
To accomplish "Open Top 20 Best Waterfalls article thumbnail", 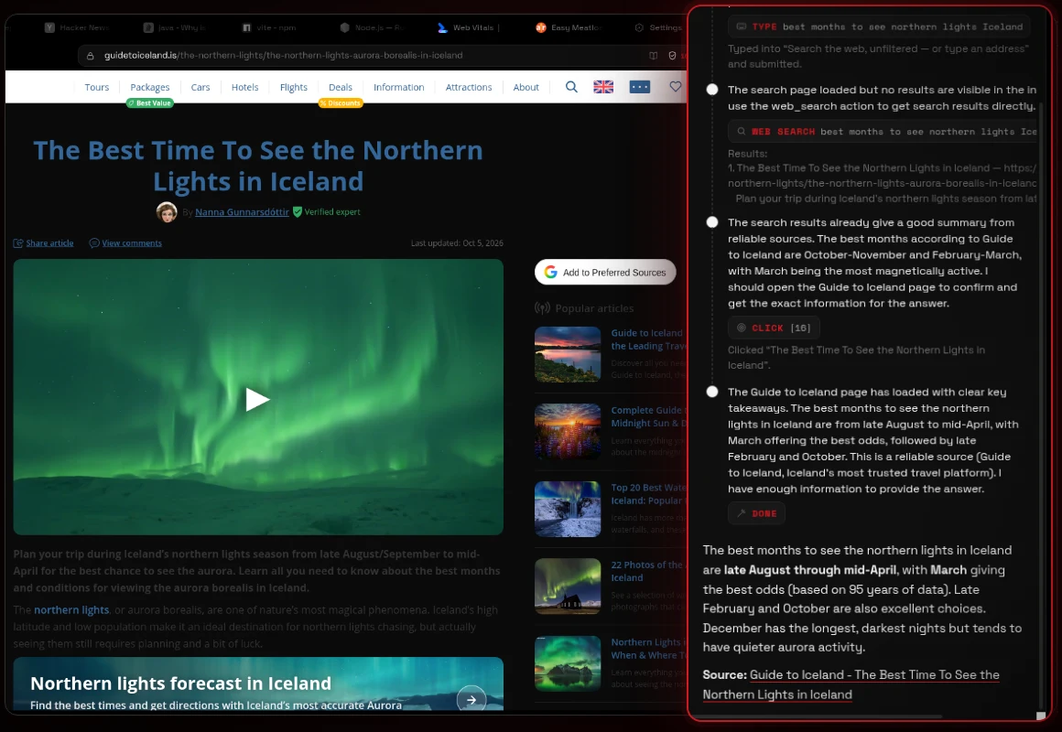I will 568,510.
